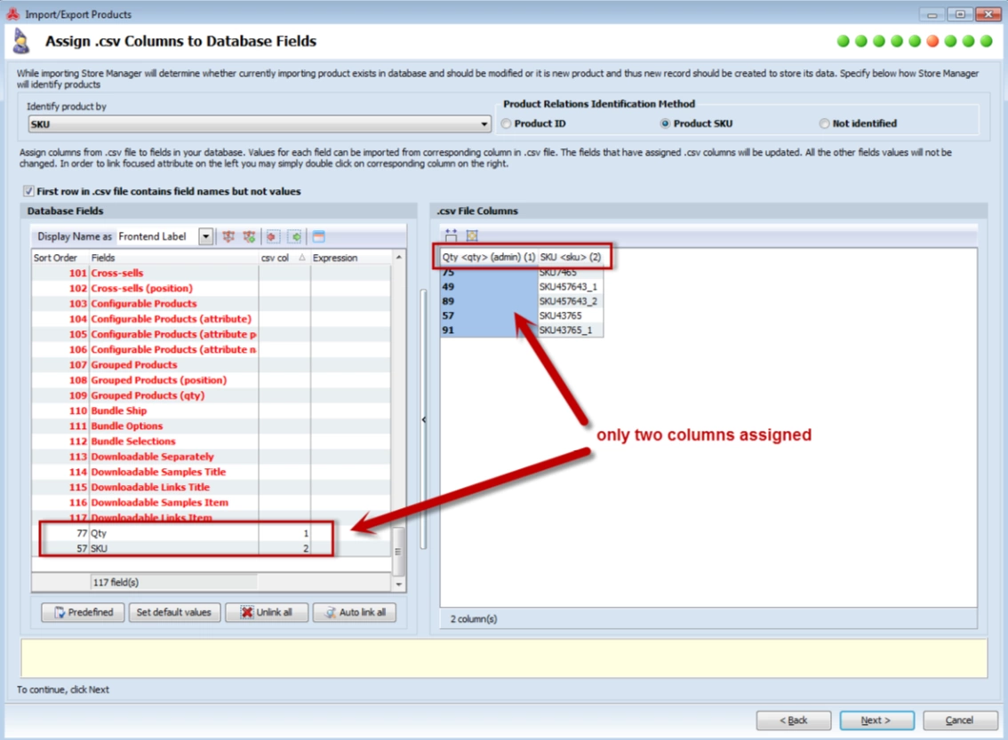Screen dimensions: 1008x740
Task: Select the Downloadable Links Title row
Action: 211,488
